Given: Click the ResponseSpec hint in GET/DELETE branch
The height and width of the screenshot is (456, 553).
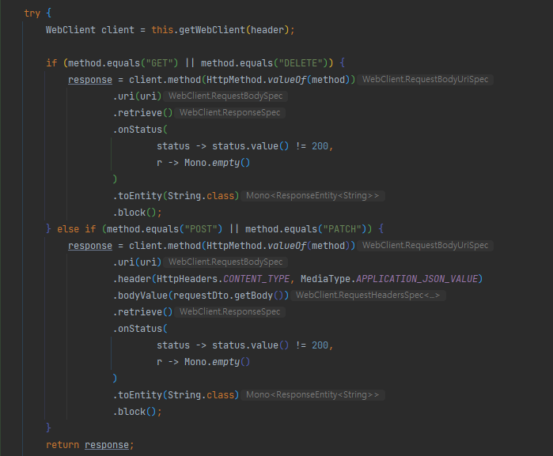Looking at the screenshot, I should coord(229,113).
